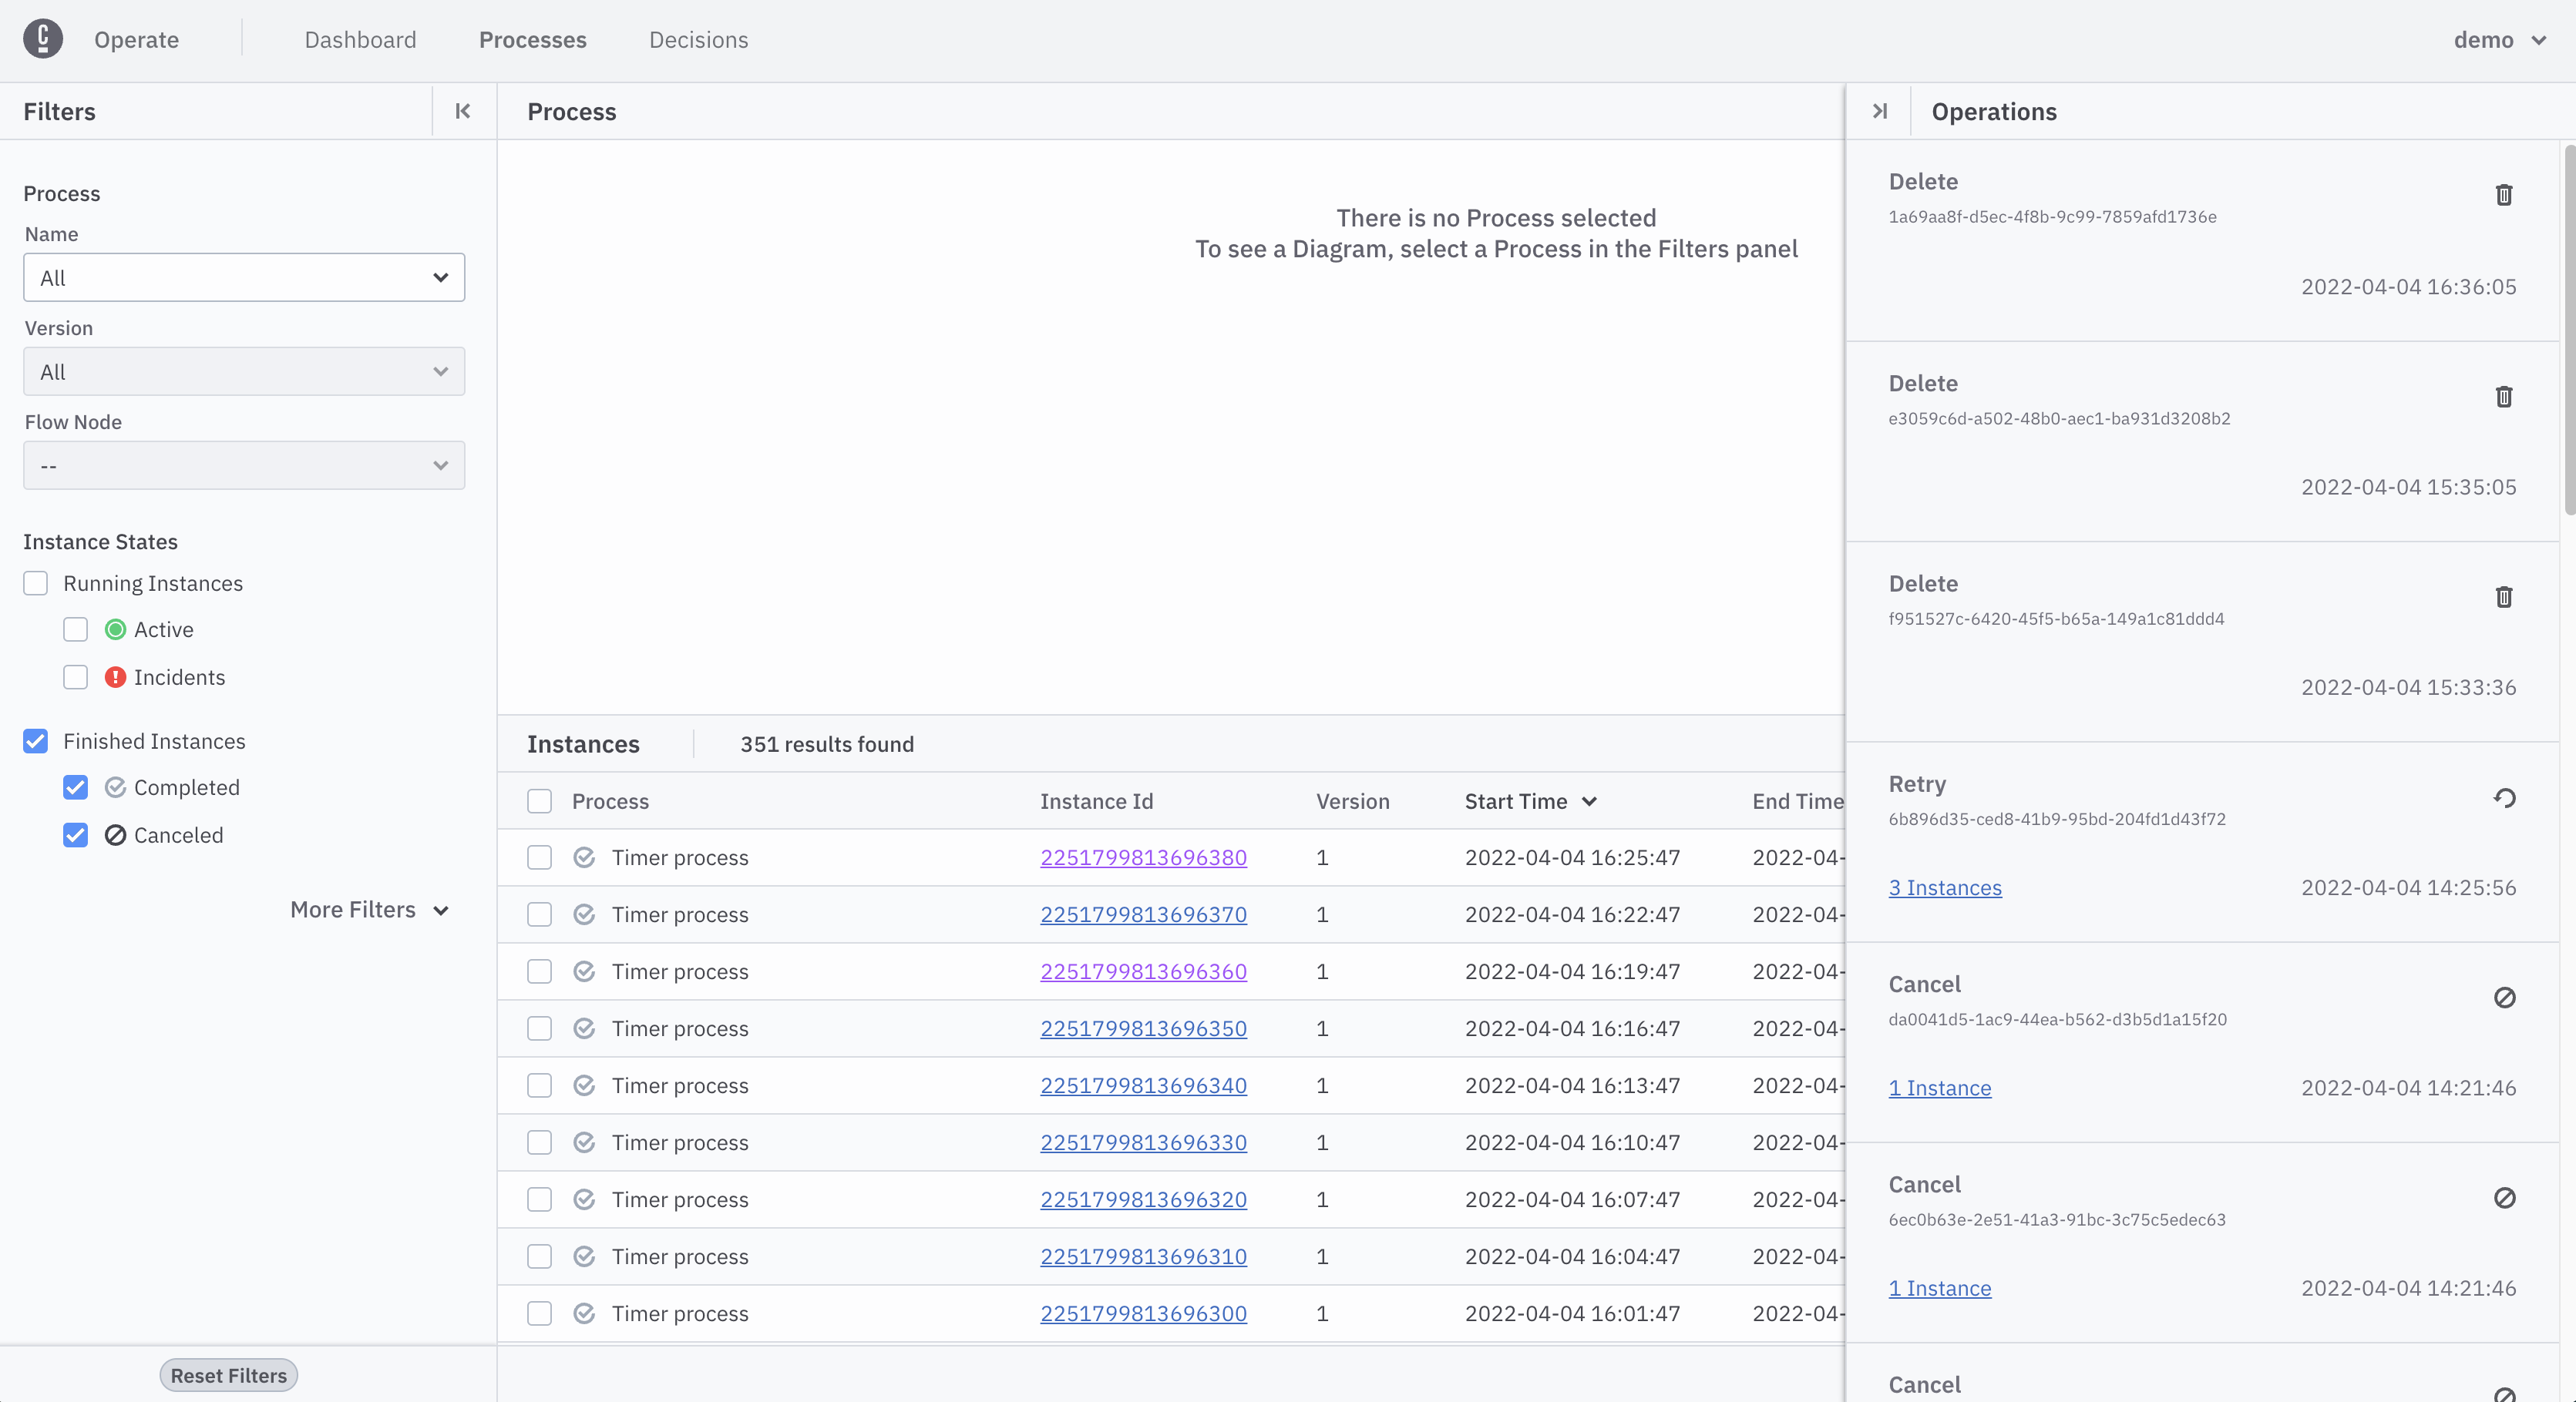Image resolution: width=2576 pixels, height=1402 pixels.
Task: Click trash icon of 16:36:05 Delete operation
Action: point(2503,195)
